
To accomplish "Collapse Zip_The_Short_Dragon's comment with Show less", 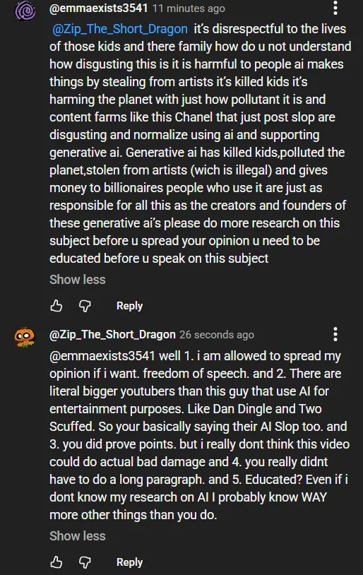I will 78,535.
